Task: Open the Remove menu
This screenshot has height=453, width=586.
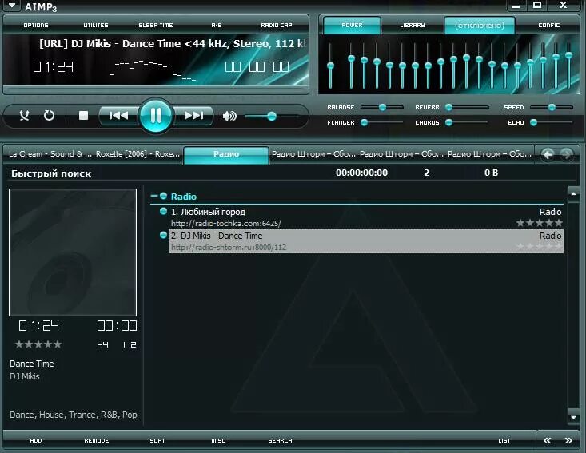Action: (x=97, y=441)
